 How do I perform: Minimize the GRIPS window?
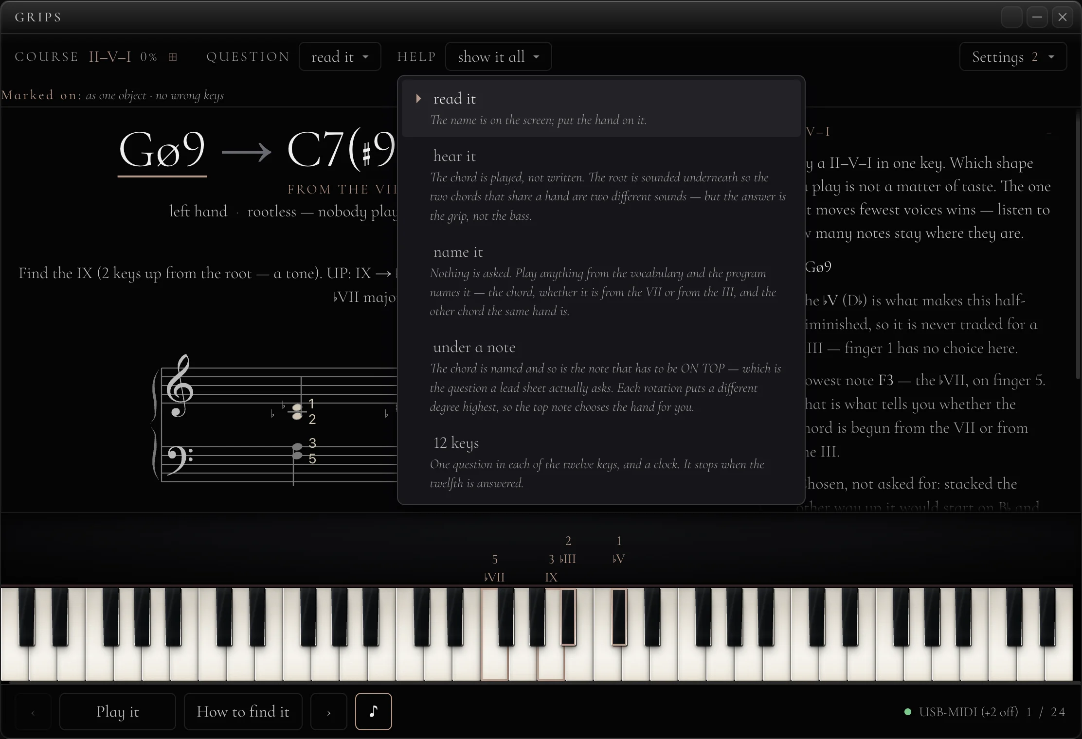(x=1037, y=18)
